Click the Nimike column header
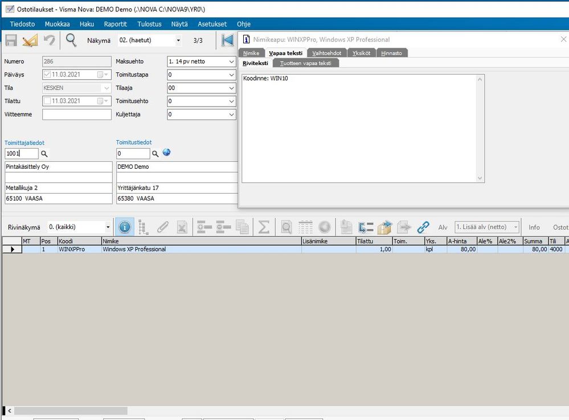Image resolution: width=569 pixels, height=420 pixels. (x=202, y=241)
